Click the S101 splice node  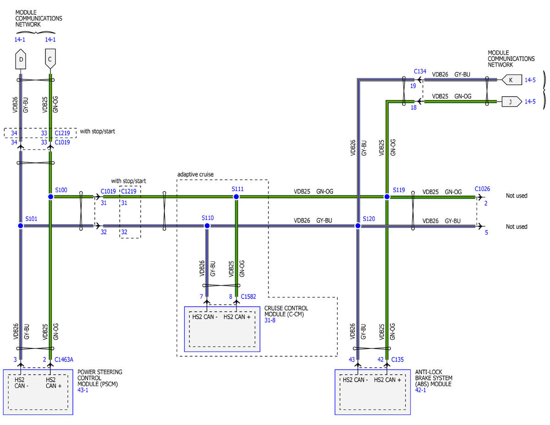[x=21, y=226]
